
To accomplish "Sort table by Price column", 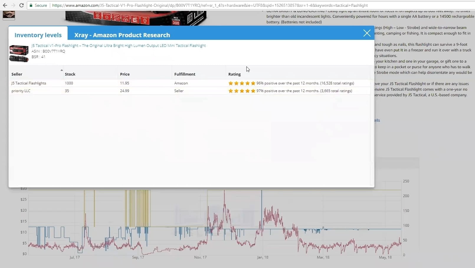I will tap(125, 74).
